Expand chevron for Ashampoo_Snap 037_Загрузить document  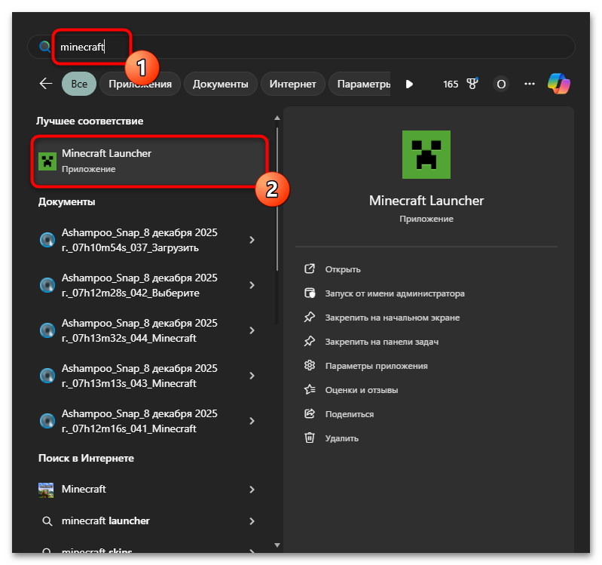pyautogui.click(x=252, y=240)
